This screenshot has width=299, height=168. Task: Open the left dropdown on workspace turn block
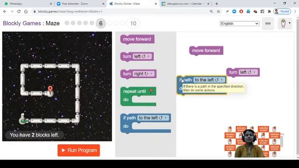click(x=248, y=72)
